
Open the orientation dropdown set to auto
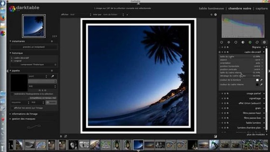pos(241,63)
